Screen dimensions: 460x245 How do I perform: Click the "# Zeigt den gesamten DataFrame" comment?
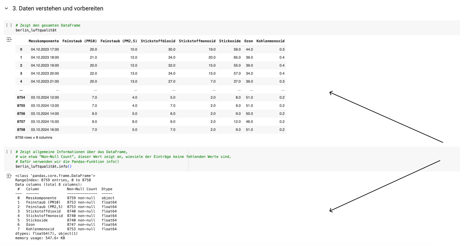point(48,25)
